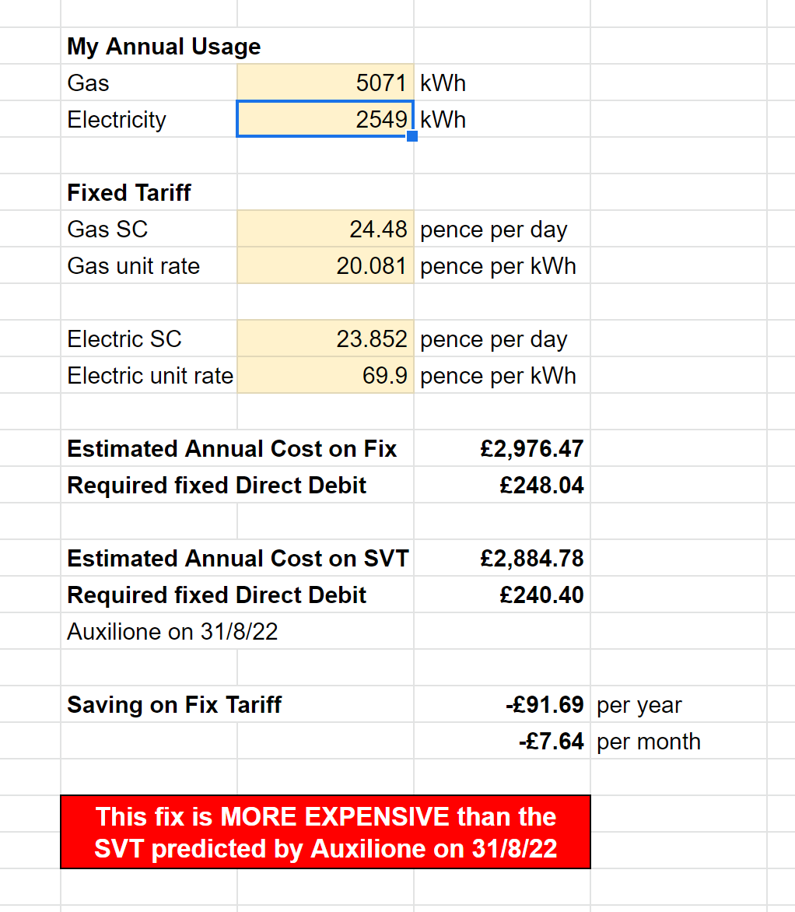Select the "Saving on Fix Tariff" label cell
This screenshot has width=795, height=912.
click(x=174, y=705)
